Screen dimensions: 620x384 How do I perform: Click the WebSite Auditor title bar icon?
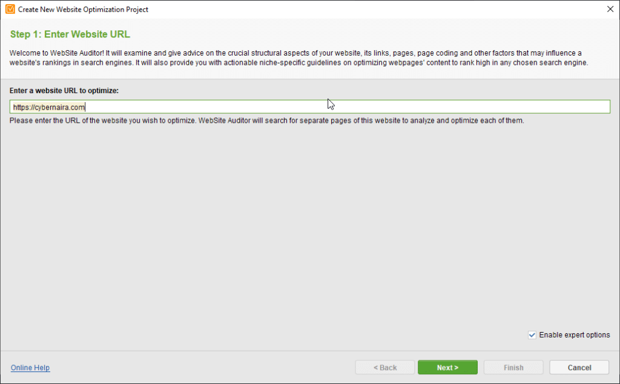pos(10,9)
